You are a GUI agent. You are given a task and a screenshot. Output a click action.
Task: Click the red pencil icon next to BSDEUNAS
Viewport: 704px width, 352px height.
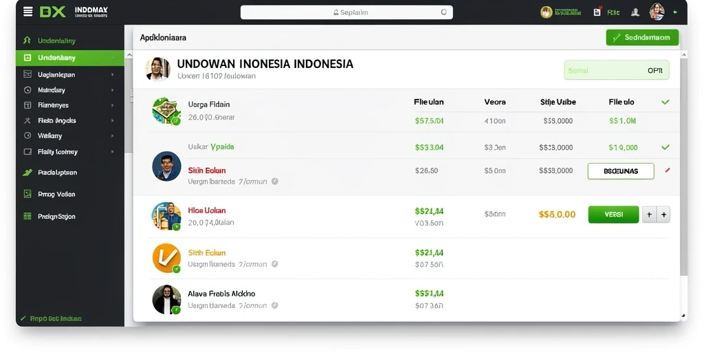pyautogui.click(x=667, y=170)
